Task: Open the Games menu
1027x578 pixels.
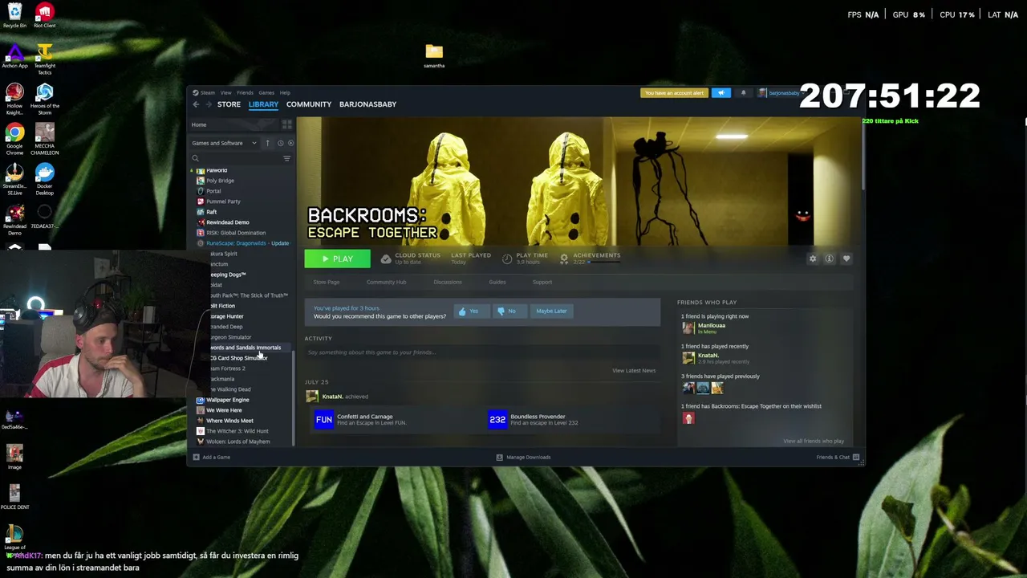Action: pos(266,92)
